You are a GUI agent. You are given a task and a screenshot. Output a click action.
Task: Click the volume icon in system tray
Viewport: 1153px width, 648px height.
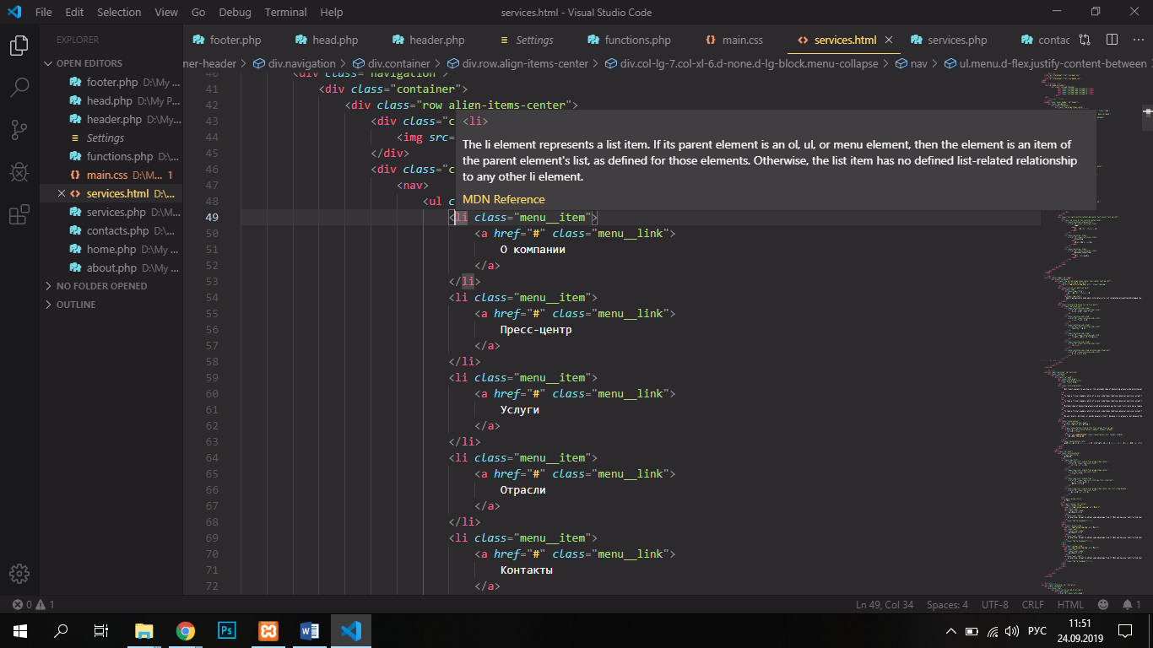(x=1012, y=631)
